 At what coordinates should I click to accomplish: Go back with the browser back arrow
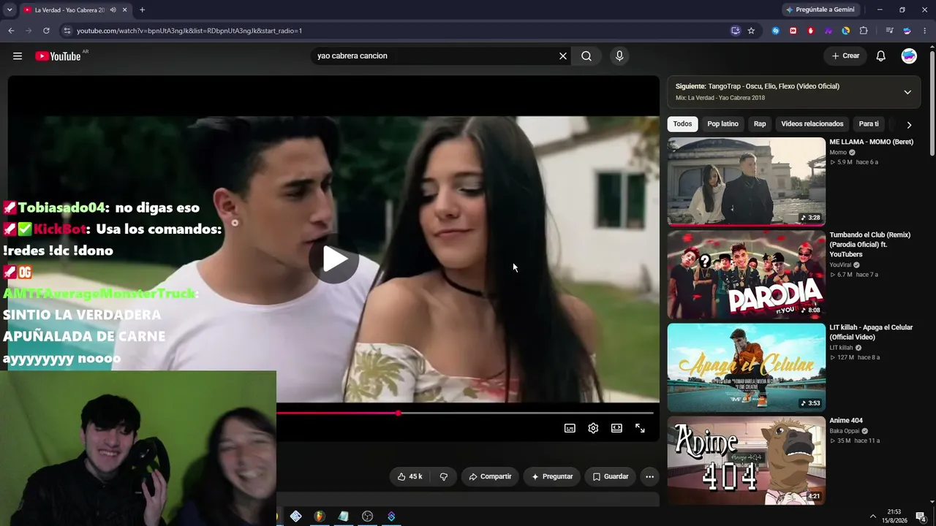[11, 31]
